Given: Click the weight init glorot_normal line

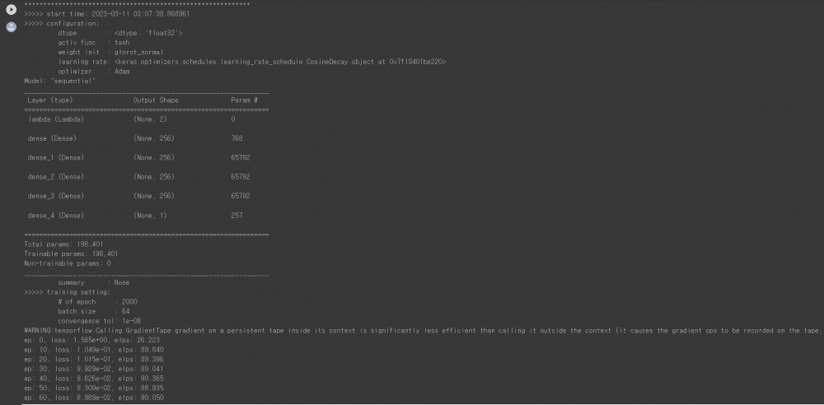Looking at the screenshot, I should tap(110, 52).
